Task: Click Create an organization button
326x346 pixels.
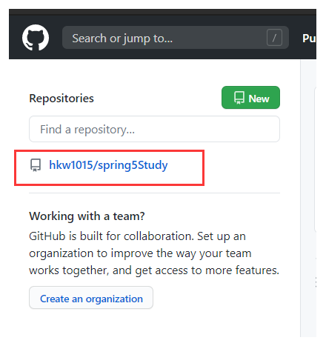Action: (x=91, y=298)
